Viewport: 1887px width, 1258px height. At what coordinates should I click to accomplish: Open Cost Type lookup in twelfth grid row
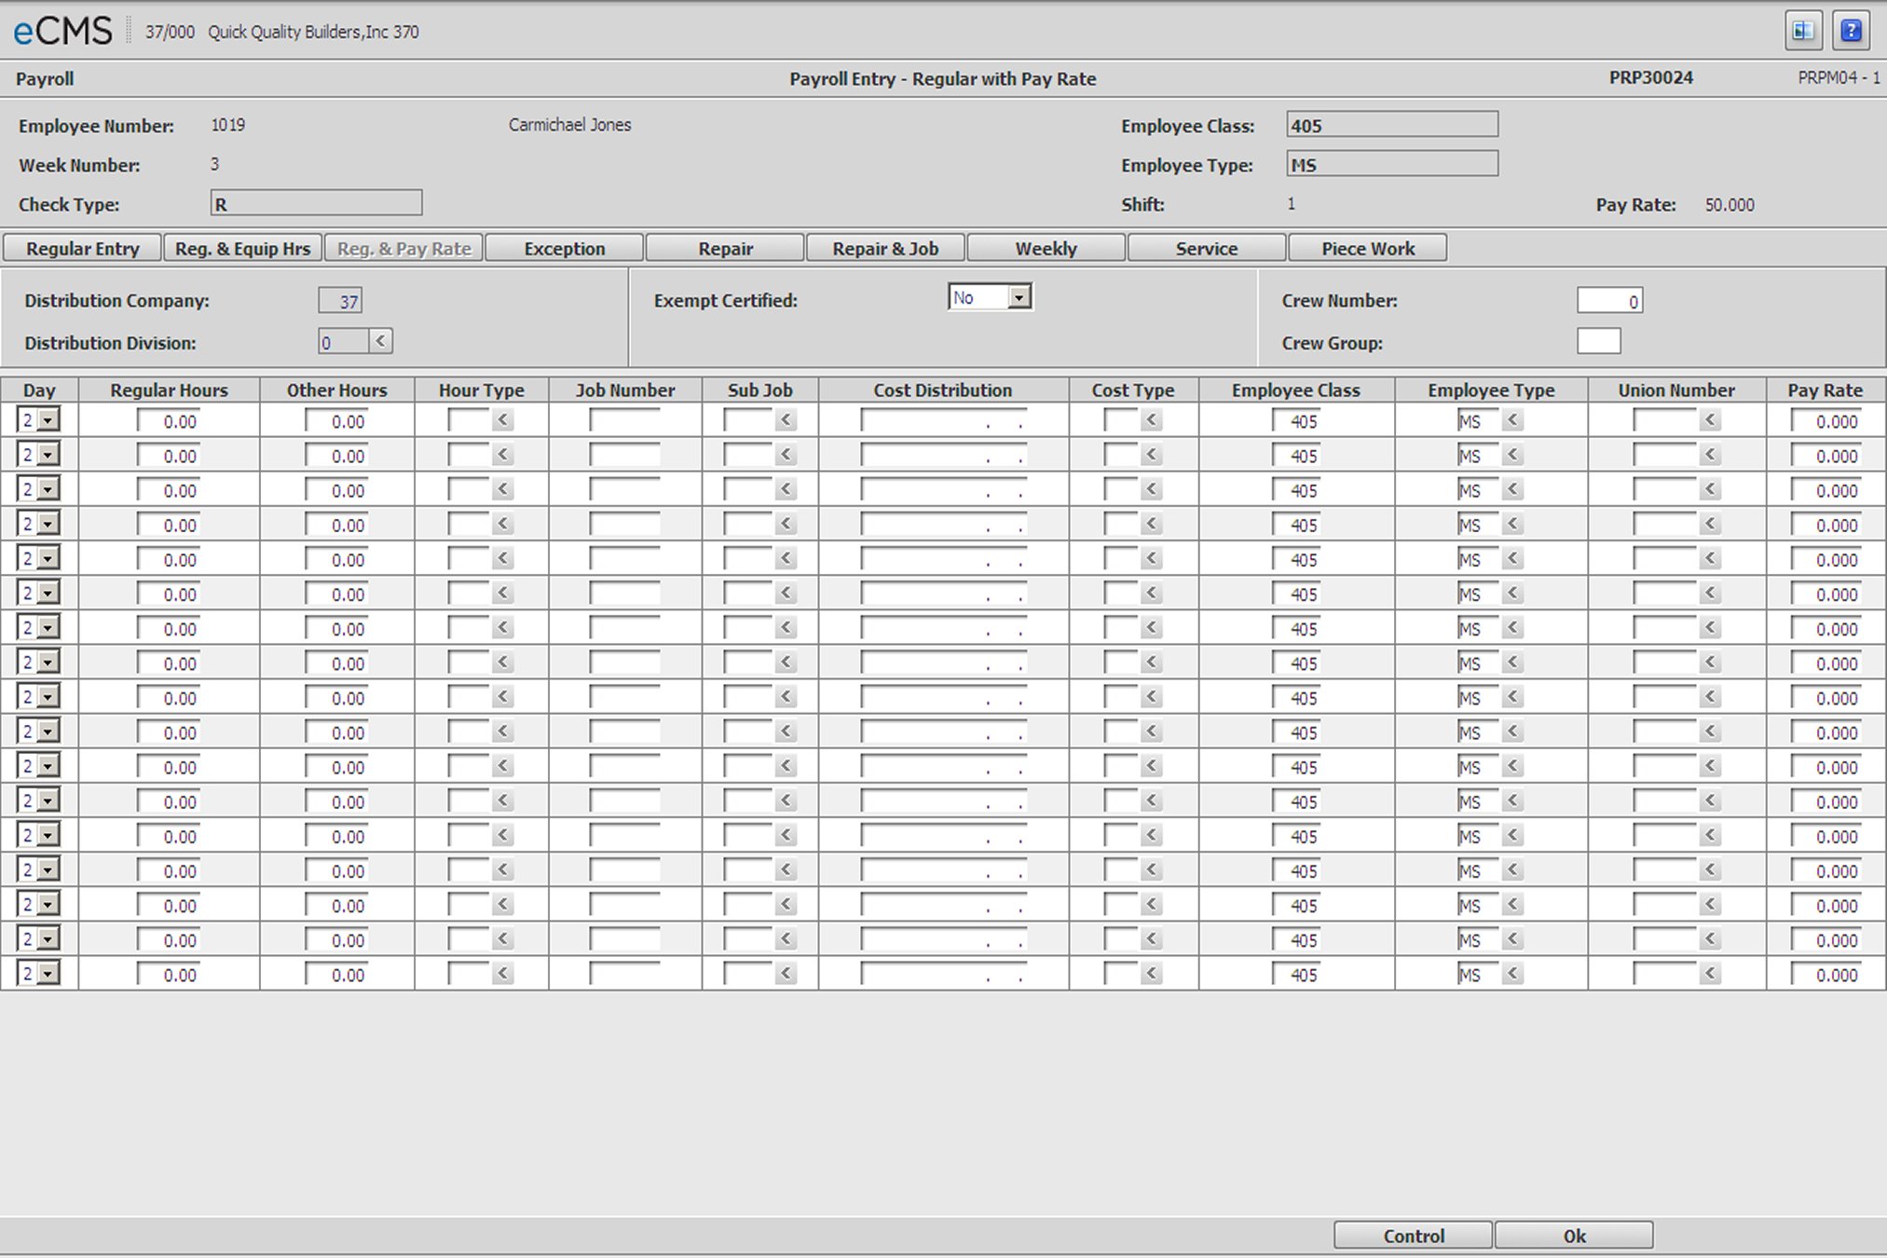coord(1152,800)
